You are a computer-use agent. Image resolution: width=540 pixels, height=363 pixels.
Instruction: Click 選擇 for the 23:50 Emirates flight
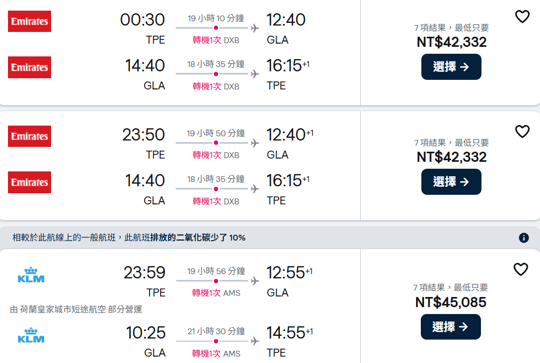(x=451, y=182)
